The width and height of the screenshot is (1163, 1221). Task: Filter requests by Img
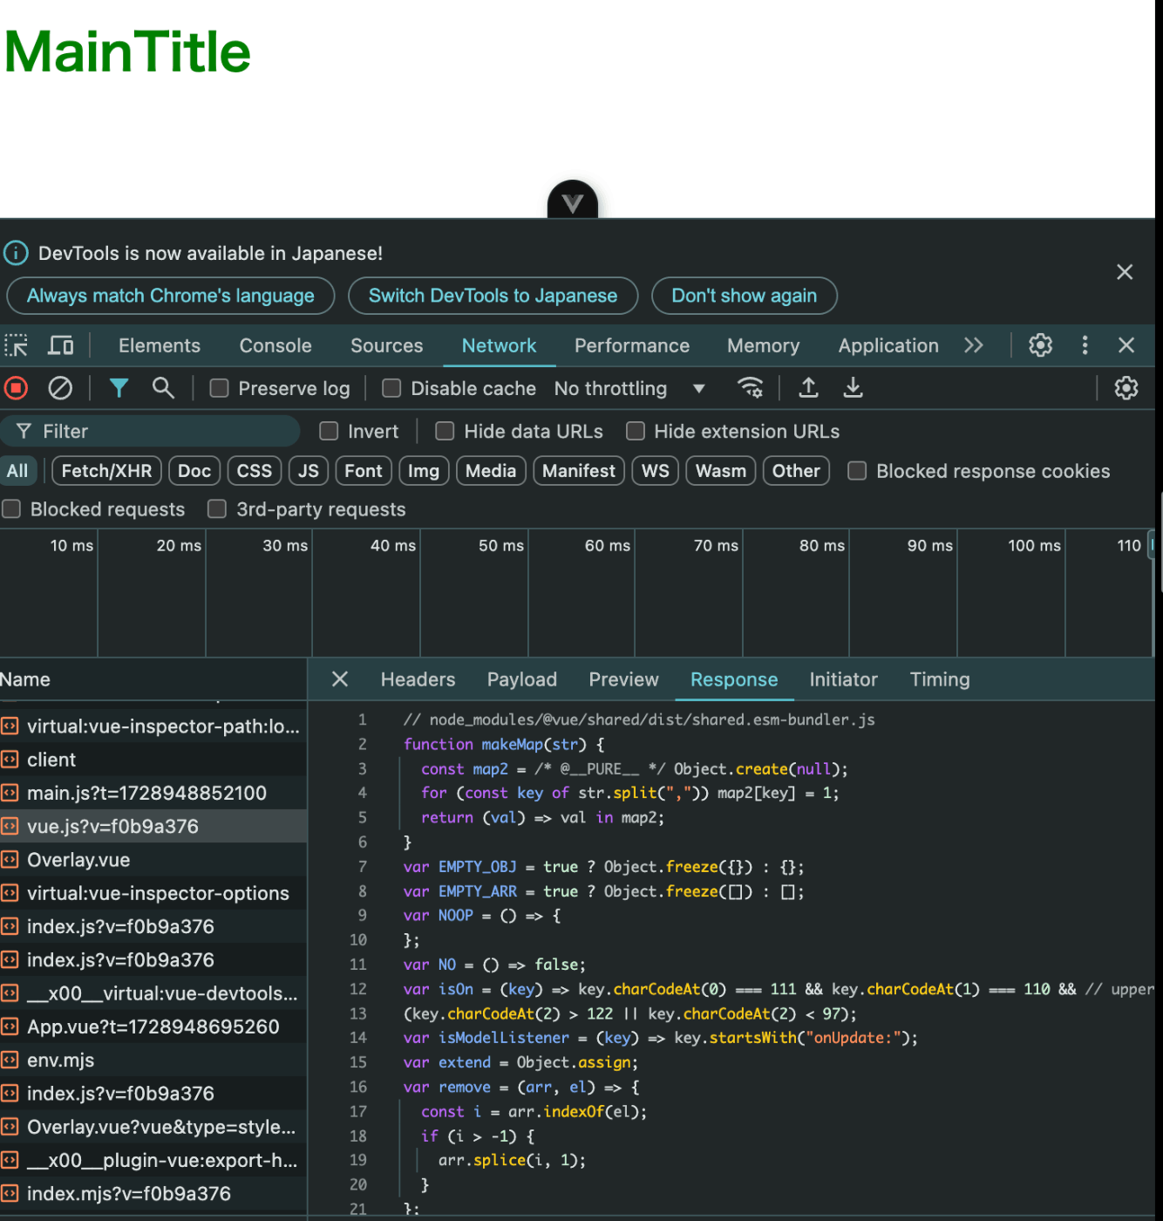[x=424, y=471]
